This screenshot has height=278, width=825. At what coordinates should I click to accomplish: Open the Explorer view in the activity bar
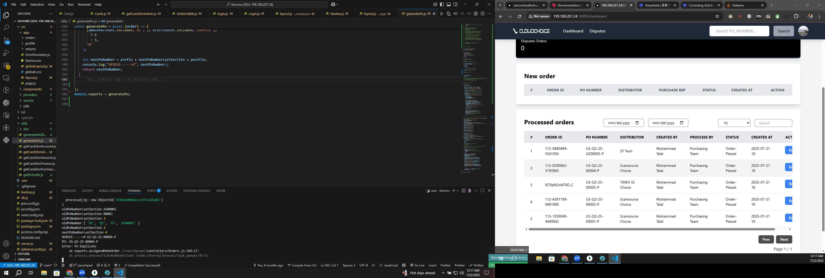(x=6, y=15)
